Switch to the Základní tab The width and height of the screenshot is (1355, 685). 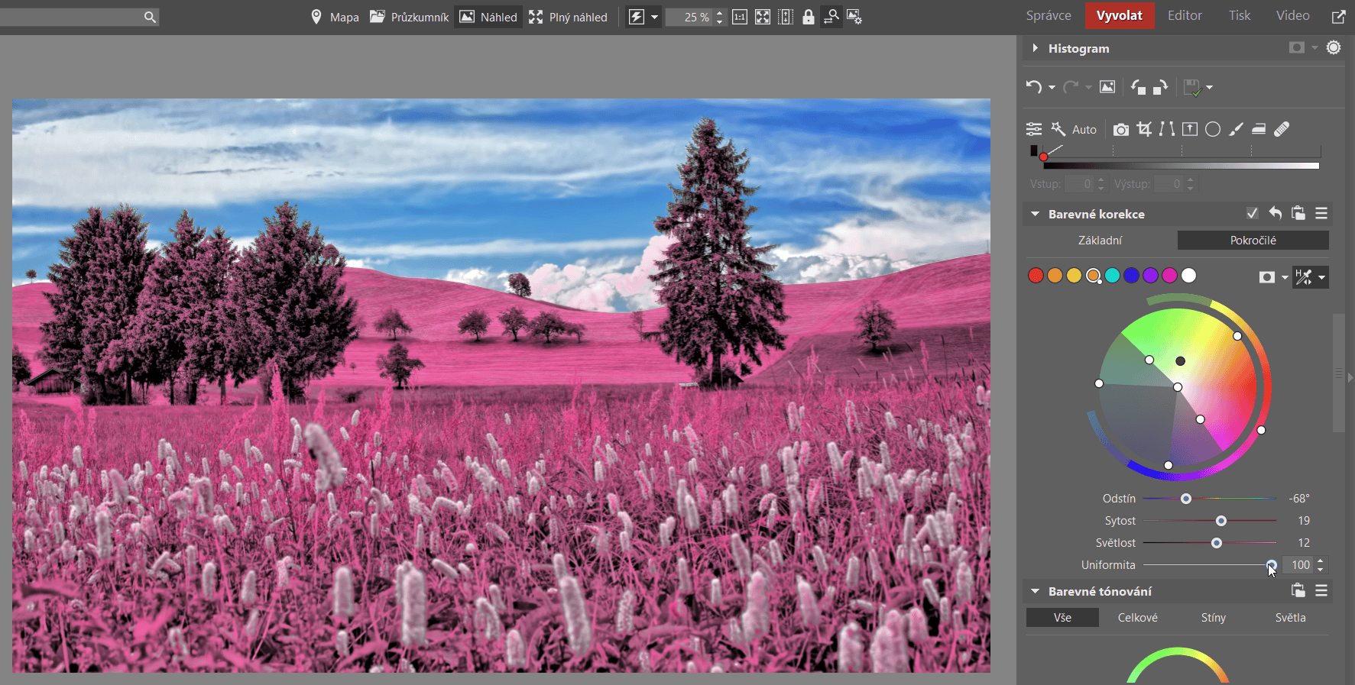tap(1100, 240)
